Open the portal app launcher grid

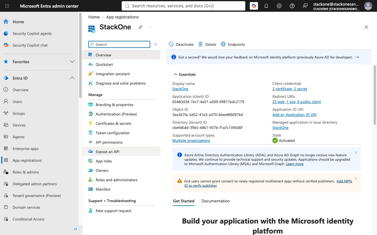[x=7, y=6]
